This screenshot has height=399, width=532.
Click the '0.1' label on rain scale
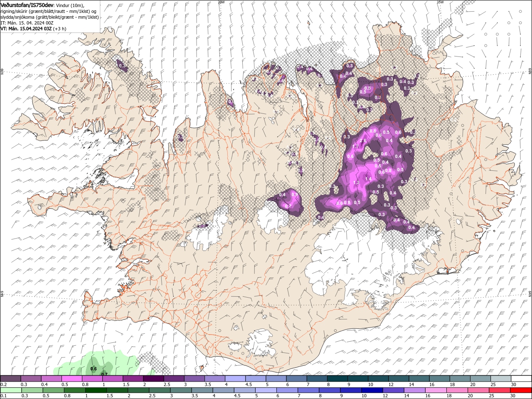click(x=4, y=396)
